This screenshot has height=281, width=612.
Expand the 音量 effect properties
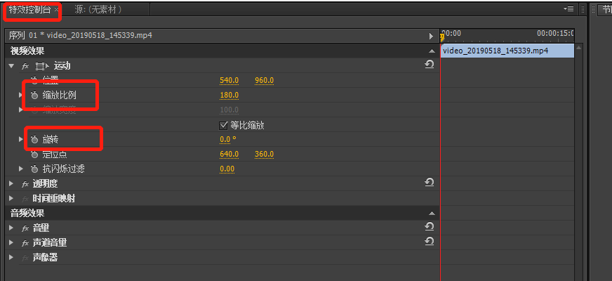(11, 228)
